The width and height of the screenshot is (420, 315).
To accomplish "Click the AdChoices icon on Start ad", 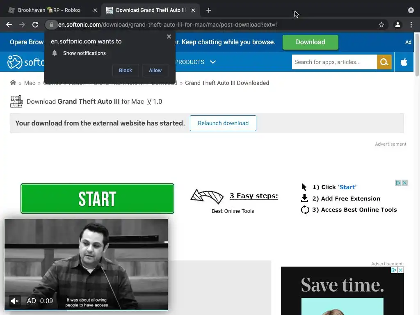I will (398, 183).
